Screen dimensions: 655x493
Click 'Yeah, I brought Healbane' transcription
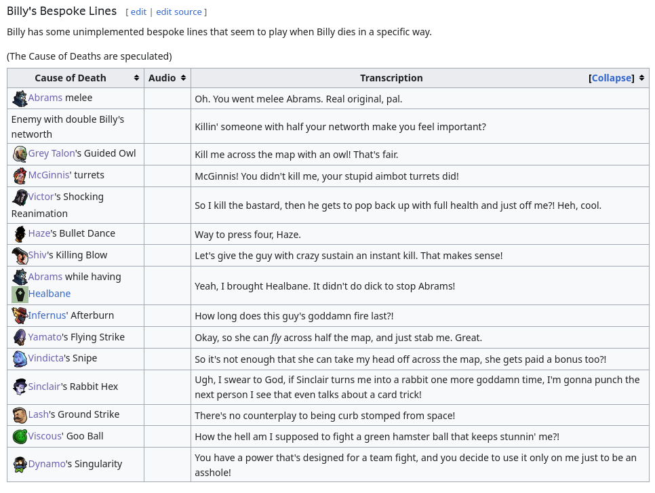(325, 287)
